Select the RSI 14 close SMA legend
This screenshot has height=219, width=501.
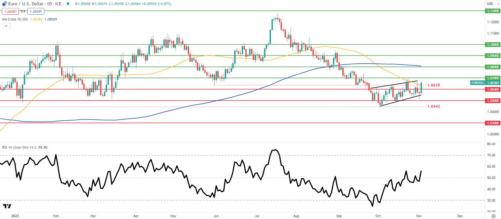[19, 147]
